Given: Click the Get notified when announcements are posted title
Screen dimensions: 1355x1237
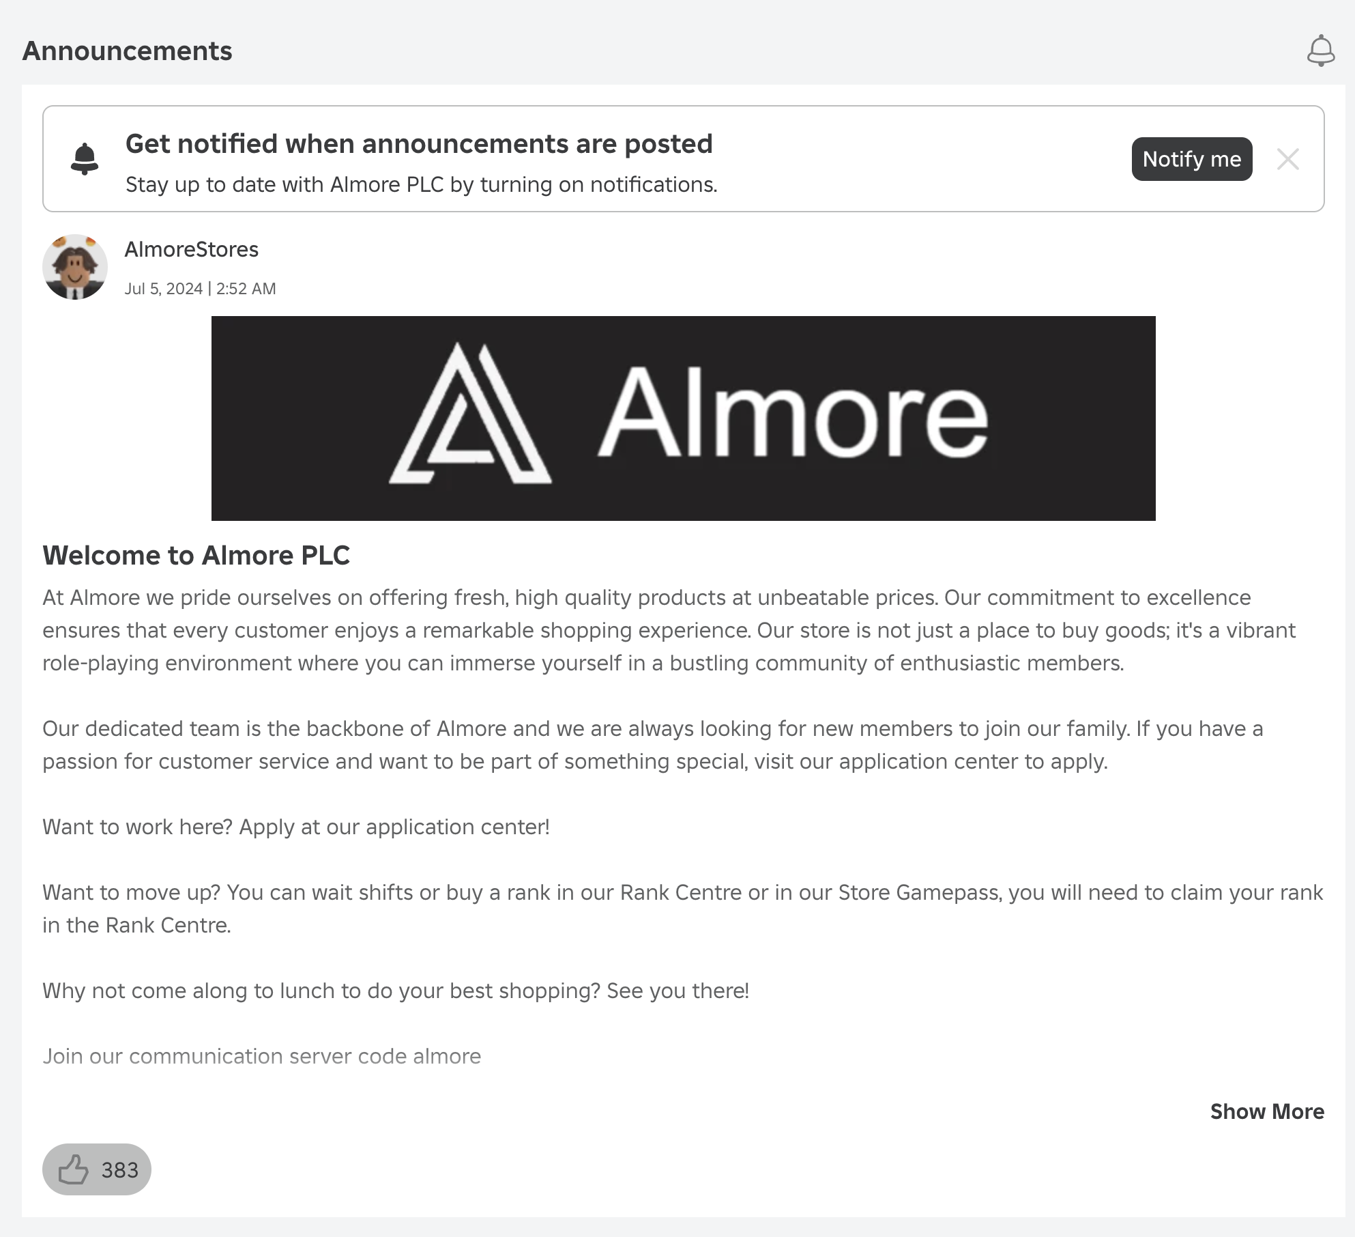Looking at the screenshot, I should pos(418,144).
